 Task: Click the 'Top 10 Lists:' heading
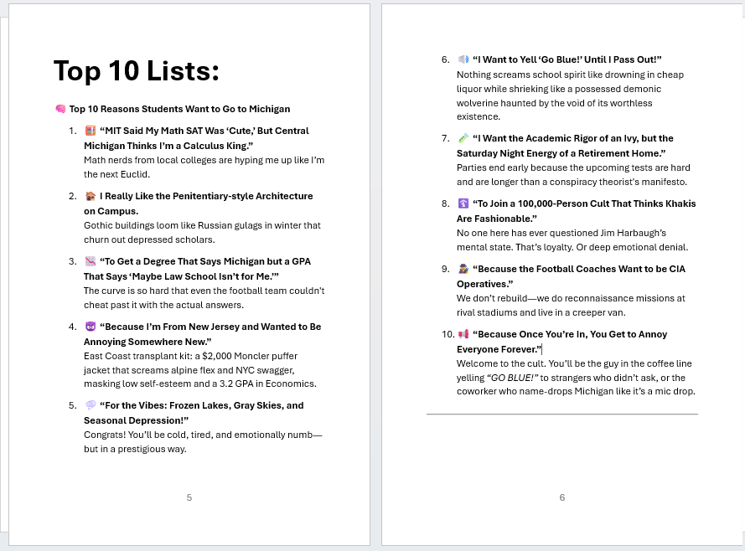coord(137,71)
